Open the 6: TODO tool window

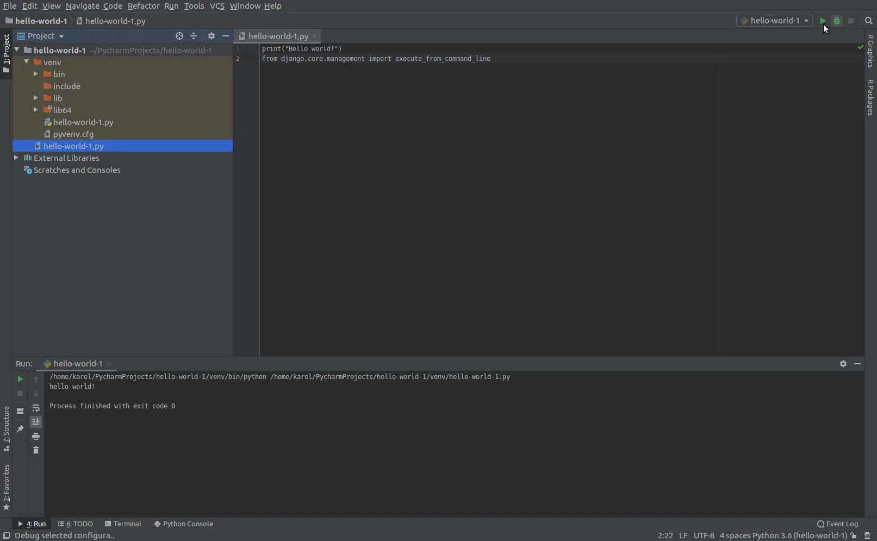76,524
